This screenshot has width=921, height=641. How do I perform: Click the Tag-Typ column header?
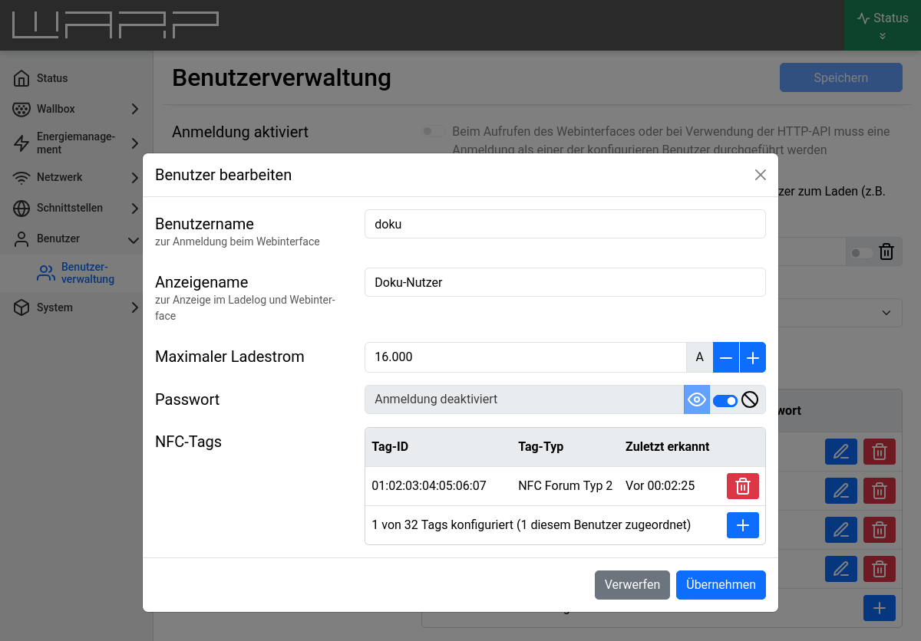pos(541,446)
